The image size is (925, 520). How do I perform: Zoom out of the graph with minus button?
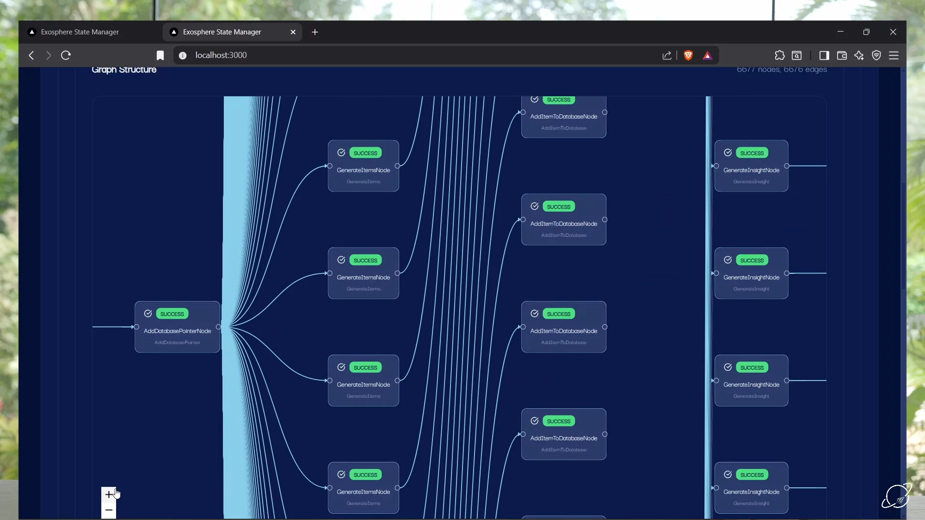point(108,510)
